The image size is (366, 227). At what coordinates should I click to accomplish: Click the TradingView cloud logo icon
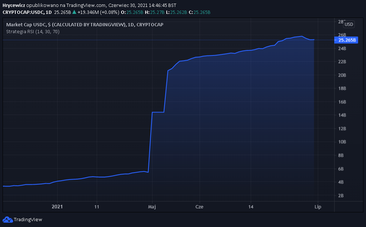(7, 220)
